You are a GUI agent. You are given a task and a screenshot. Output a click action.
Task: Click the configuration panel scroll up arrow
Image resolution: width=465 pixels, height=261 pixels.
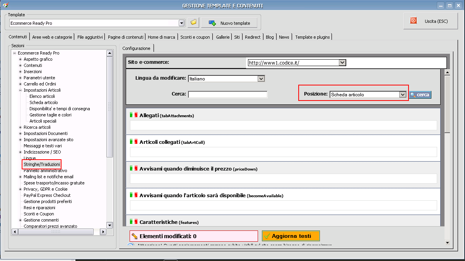point(447,72)
